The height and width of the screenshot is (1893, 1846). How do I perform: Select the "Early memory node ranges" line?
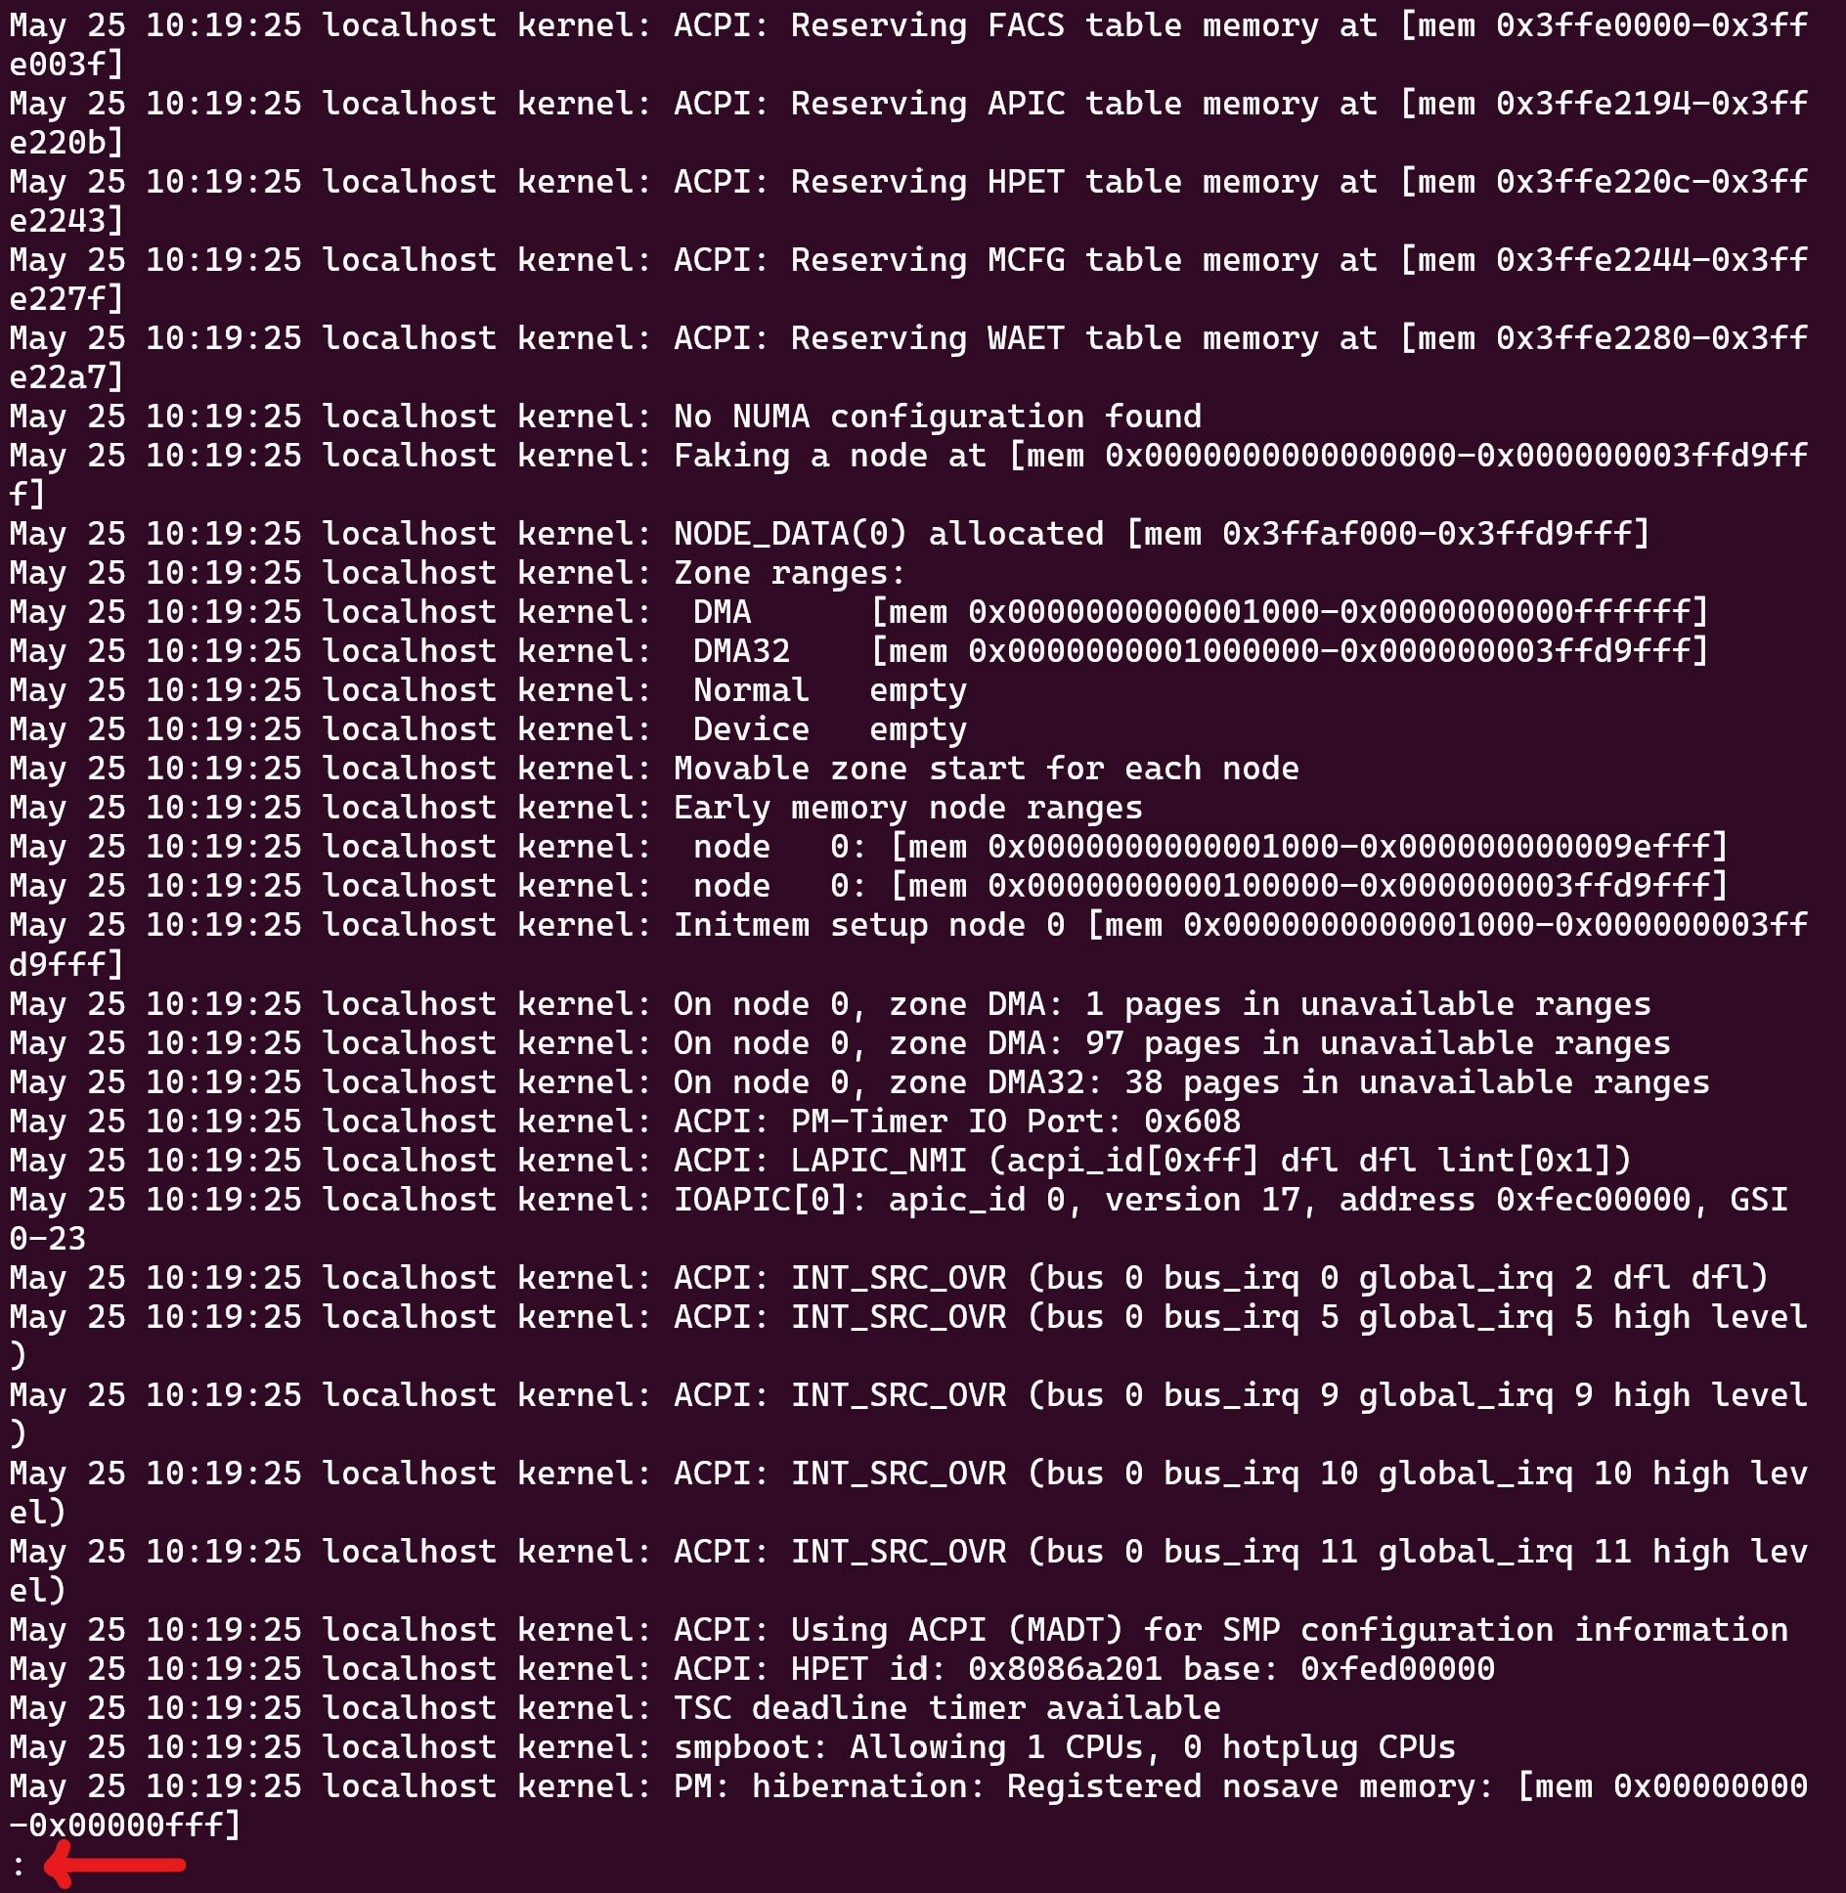576,808
